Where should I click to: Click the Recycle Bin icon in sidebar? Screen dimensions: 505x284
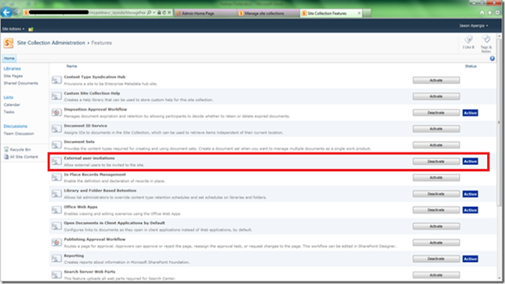pos(6,150)
